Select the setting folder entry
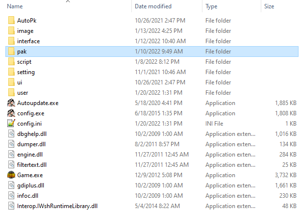 [x=25, y=72]
